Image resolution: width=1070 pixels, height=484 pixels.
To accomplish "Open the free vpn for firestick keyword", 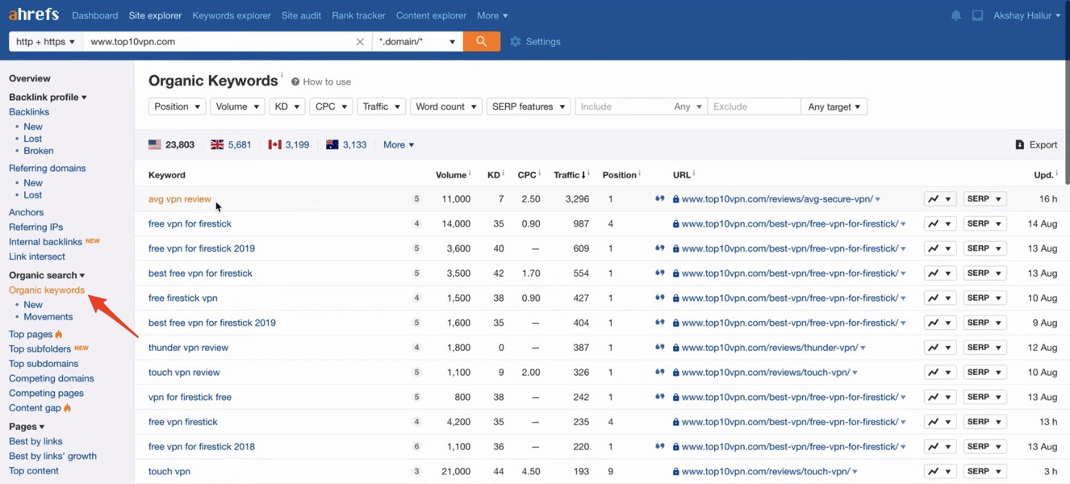I will tap(190, 223).
